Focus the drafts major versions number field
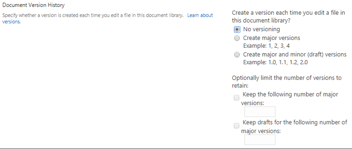 [260, 139]
